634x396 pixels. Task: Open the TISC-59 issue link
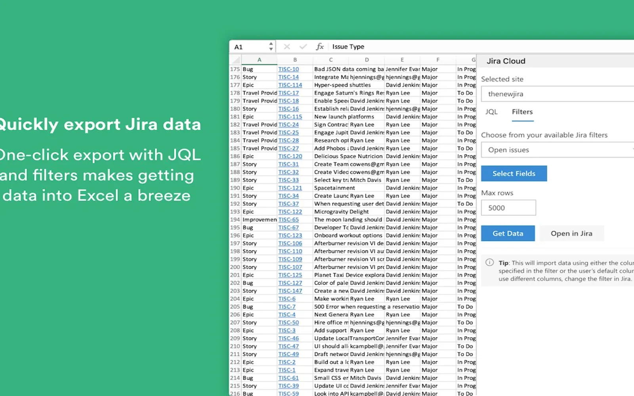pos(288,393)
